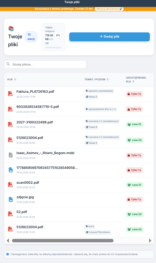This screenshot has width=156, height=263.
Task: Open the 10 lekcji badge
Action: [x=31, y=37]
